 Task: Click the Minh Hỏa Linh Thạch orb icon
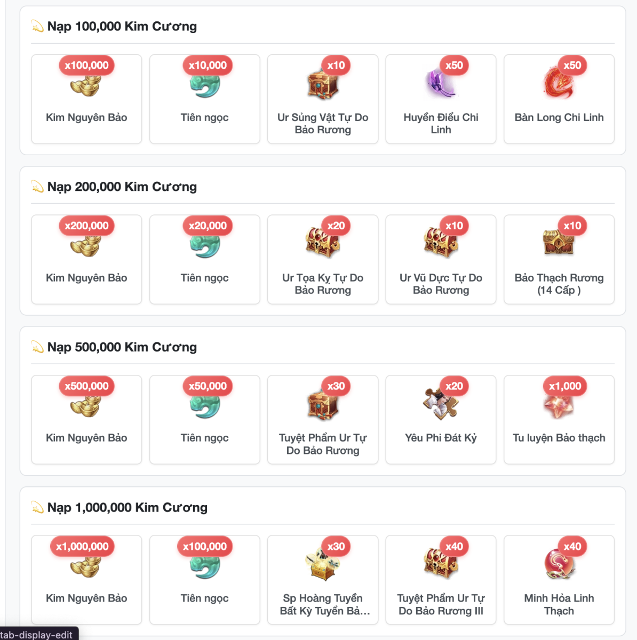559,565
